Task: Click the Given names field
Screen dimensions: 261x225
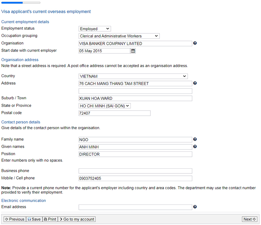Action: pos(135,147)
